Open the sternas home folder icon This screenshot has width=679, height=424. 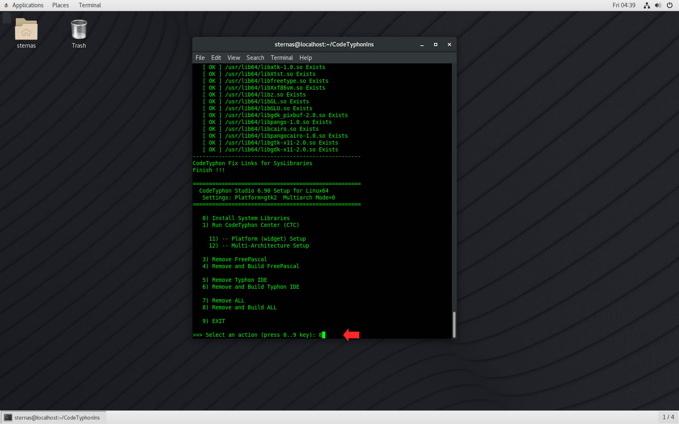pos(26,29)
